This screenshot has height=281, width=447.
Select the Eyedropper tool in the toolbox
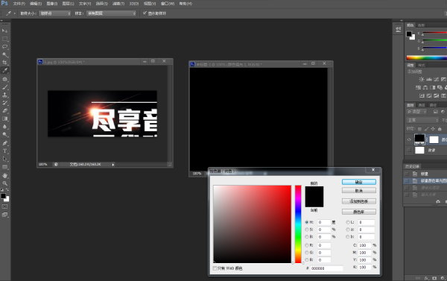[5, 71]
